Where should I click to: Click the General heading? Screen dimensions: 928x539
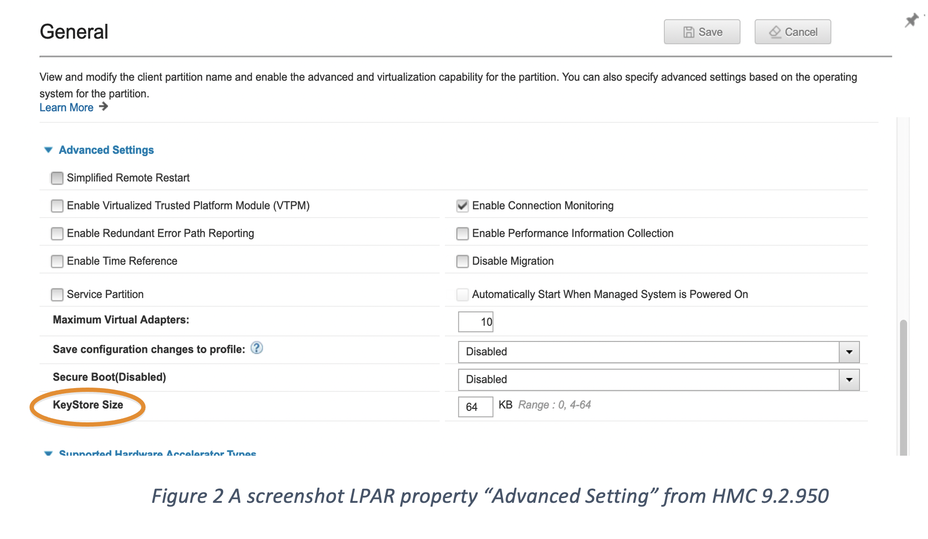(74, 32)
